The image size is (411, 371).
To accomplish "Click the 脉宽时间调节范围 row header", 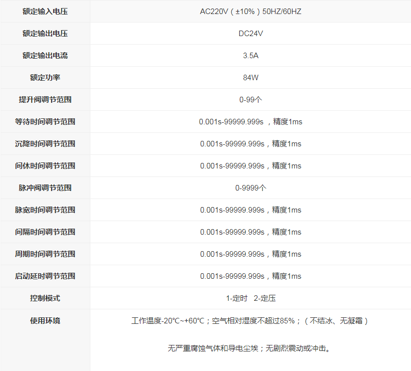I will [45, 210].
